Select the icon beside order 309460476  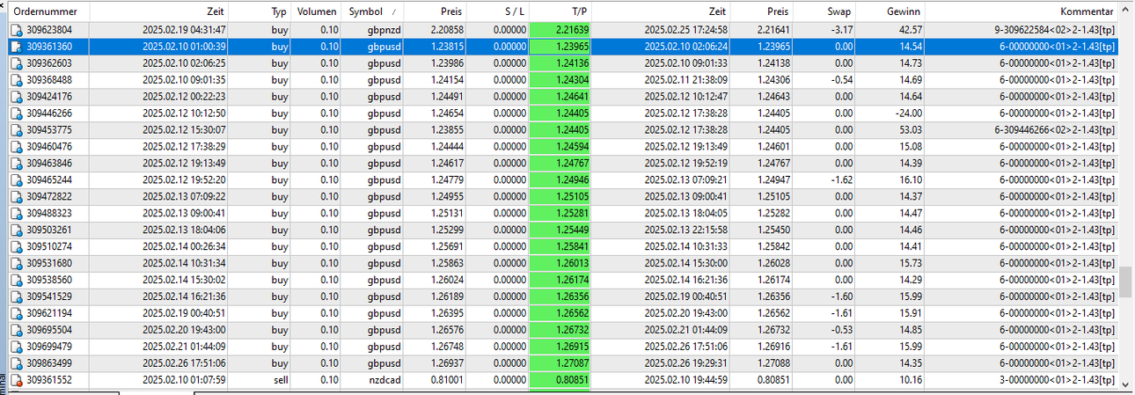tap(16, 147)
